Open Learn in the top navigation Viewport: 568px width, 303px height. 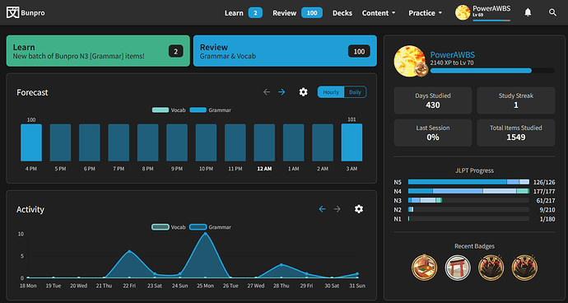click(x=234, y=13)
